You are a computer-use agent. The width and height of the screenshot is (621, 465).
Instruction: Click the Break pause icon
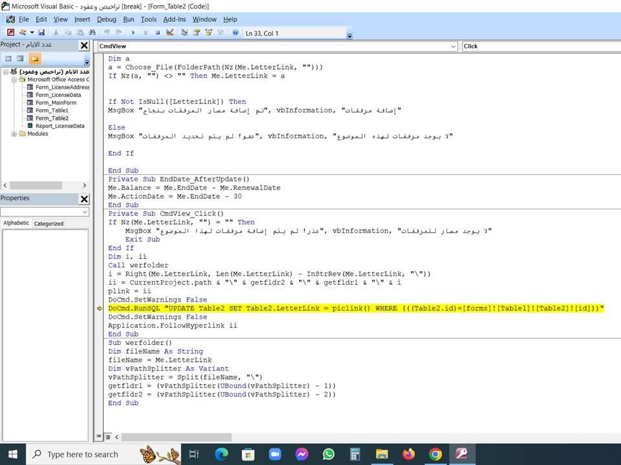pos(146,32)
